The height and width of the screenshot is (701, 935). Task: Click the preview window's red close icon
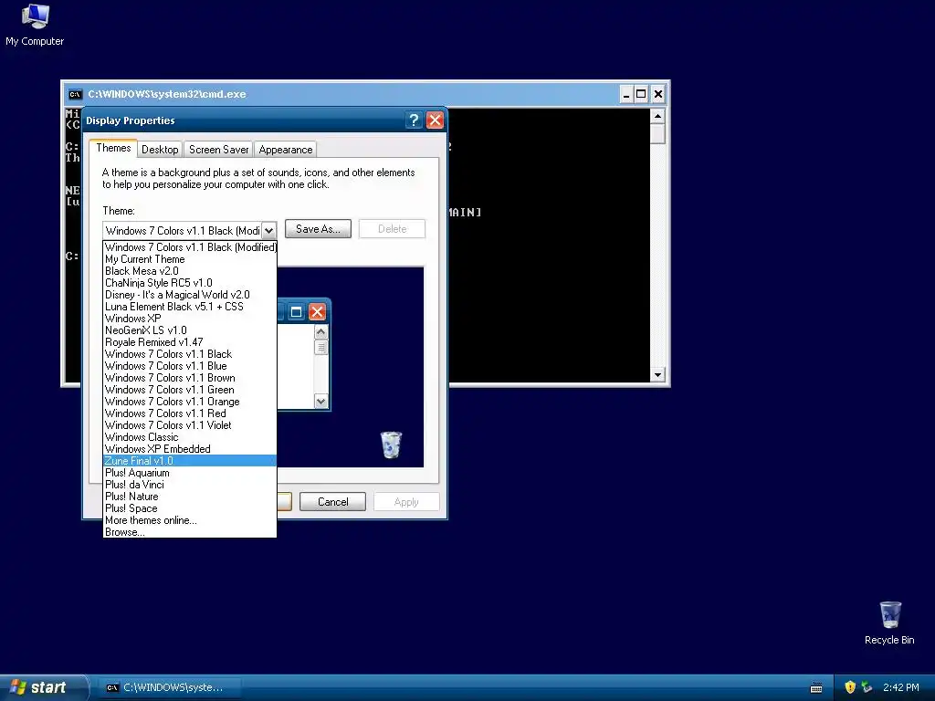tap(317, 312)
